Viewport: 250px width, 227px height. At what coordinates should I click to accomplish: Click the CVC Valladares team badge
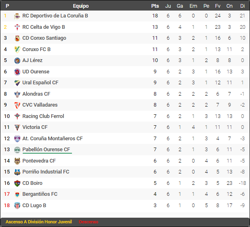coord(17,105)
